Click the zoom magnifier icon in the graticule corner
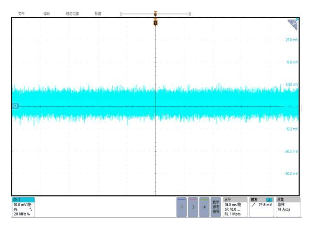Image resolution: width=313 pixels, height=229 pixels. coord(293,24)
